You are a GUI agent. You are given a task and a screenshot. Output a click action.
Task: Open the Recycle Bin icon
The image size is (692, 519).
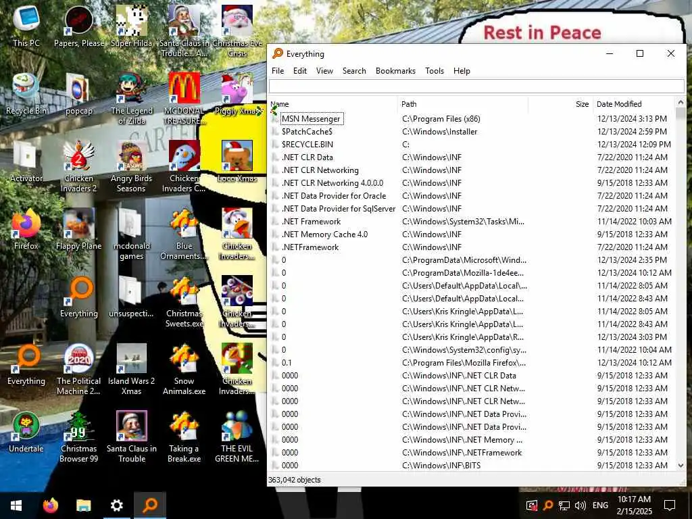click(26, 93)
